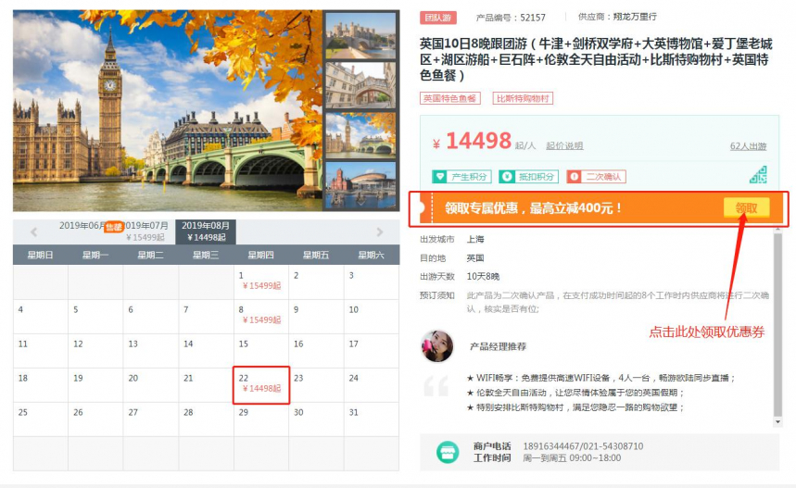Click the 领取 coupon button
Image resolution: width=796 pixels, height=488 pixels.
[x=746, y=208]
